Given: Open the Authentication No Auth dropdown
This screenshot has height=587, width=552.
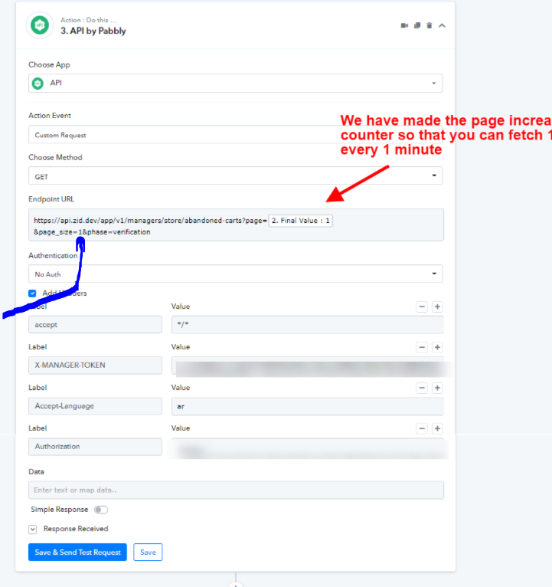Looking at the screenshot, I should [x=235, y=274].
